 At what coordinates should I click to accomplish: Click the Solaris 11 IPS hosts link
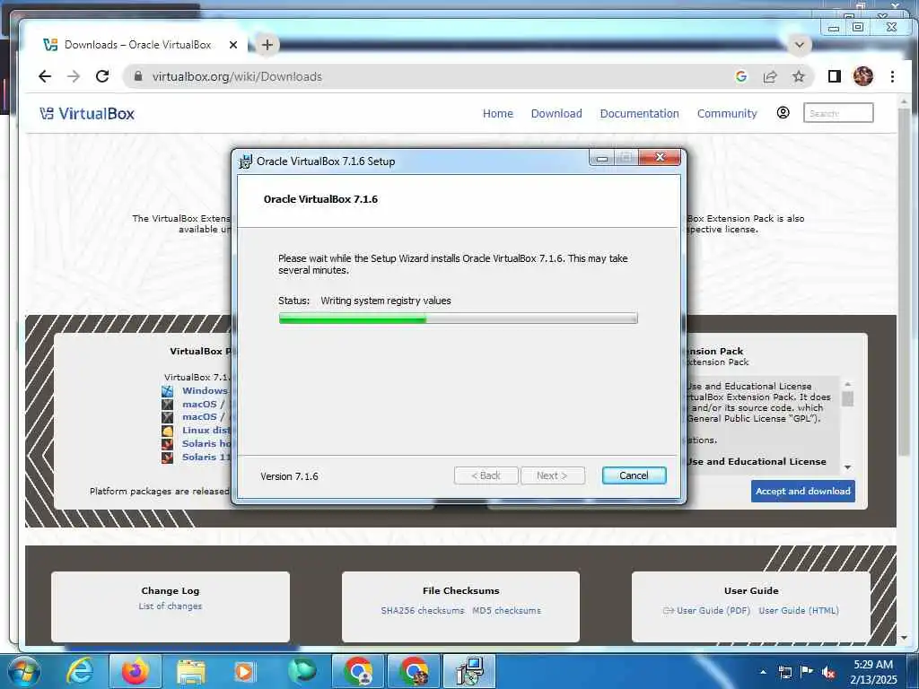206,457
